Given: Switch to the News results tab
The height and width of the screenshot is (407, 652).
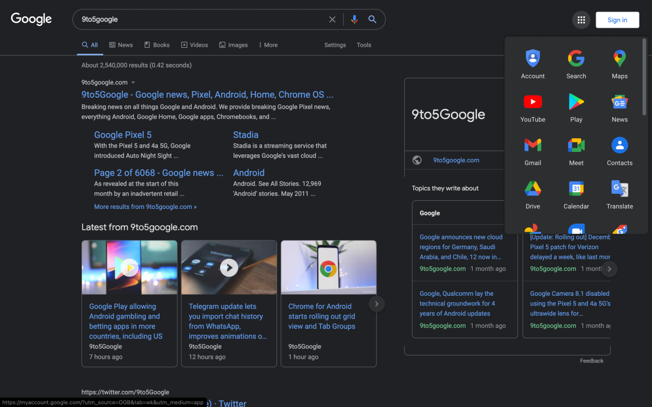Looking at the screenshot, I should point(121,45).
